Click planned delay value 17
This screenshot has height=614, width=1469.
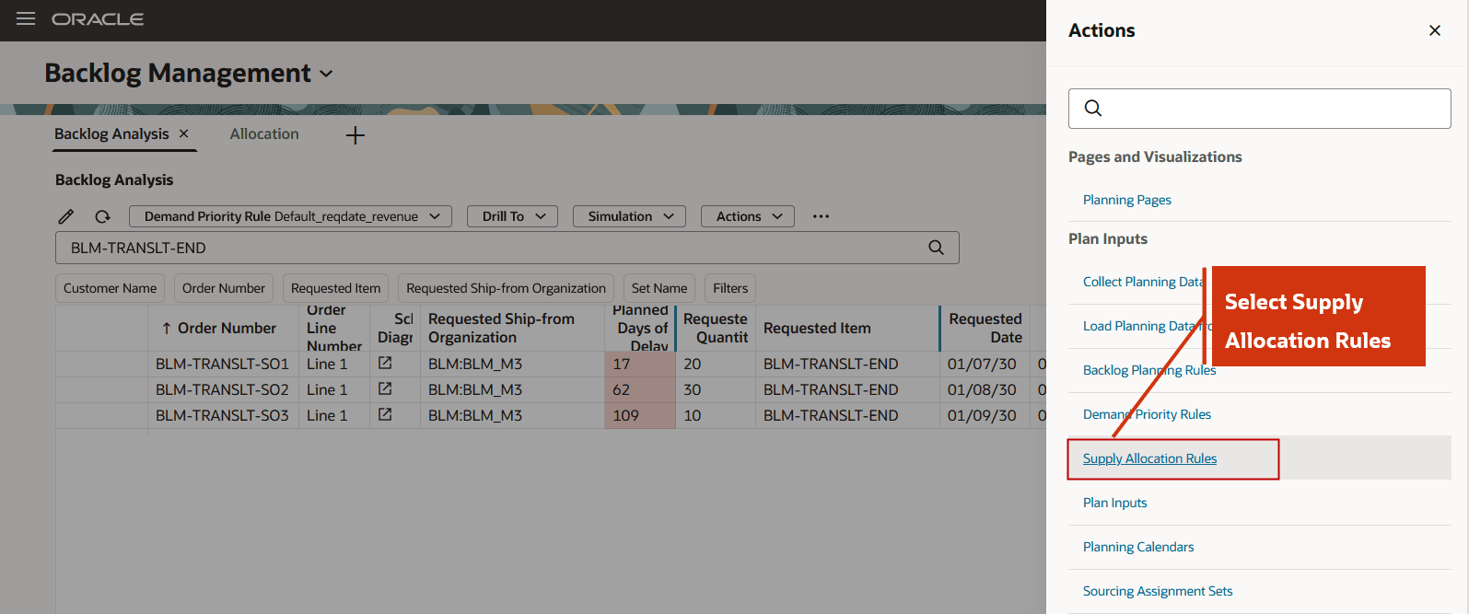pyautogui.click(x=640, y=364)
